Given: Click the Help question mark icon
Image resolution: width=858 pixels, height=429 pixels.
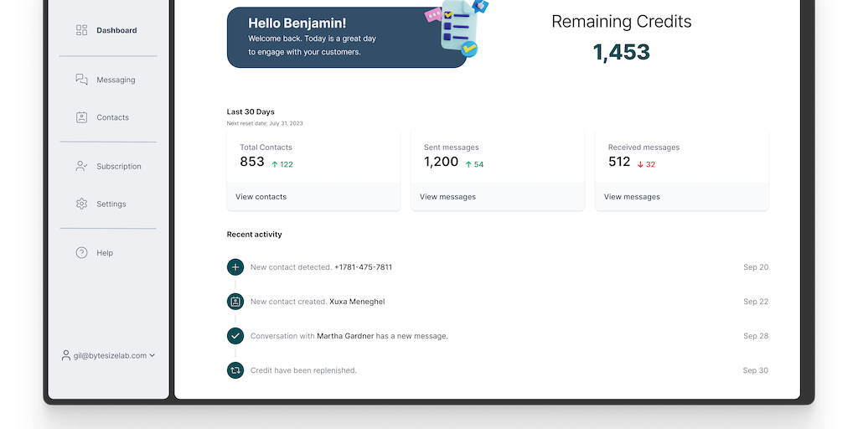Looking at the screenshot, I should click(x=81, y=252).
